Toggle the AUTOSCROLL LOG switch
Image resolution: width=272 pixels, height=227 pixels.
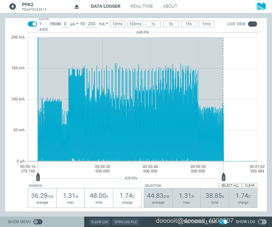click(223, 222)
